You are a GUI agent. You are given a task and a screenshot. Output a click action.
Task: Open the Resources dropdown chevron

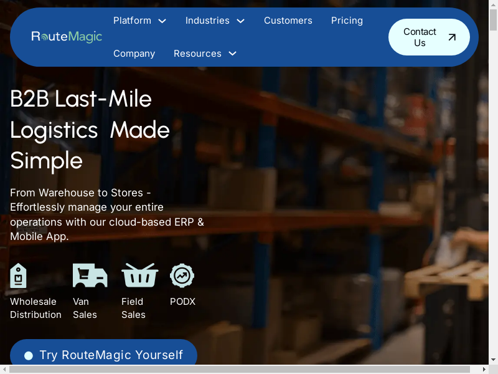tap(233, 54)
